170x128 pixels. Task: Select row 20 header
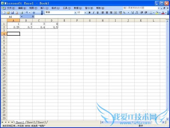4,88
